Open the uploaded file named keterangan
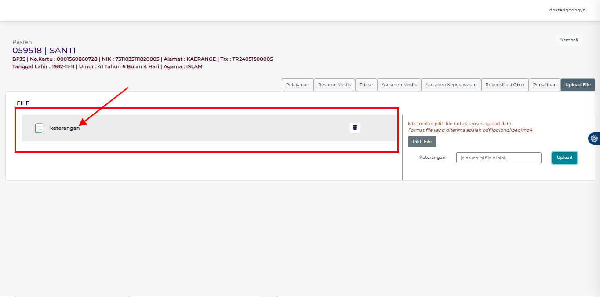 tap(65, 128)
